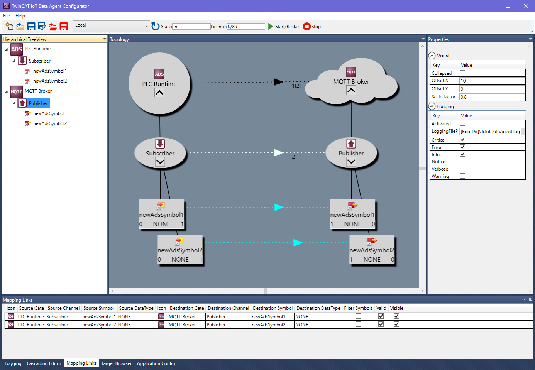Screen dimensions: 535x370
Task: Click the red save-to-target disk icon
Action: pyautogui.click(x=64, y=26)
